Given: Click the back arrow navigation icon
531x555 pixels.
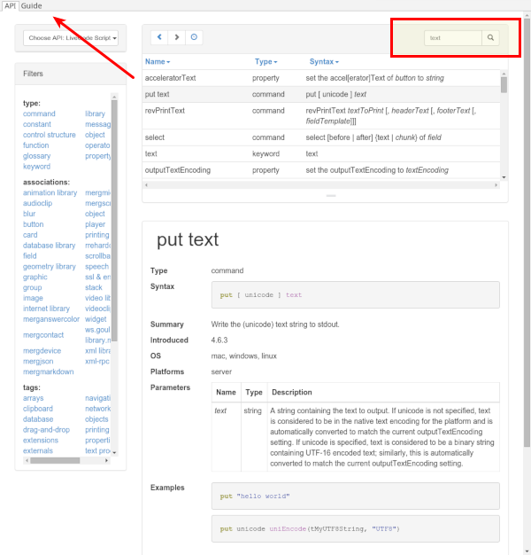Looking at the screenshot, I should coord(159,37).
